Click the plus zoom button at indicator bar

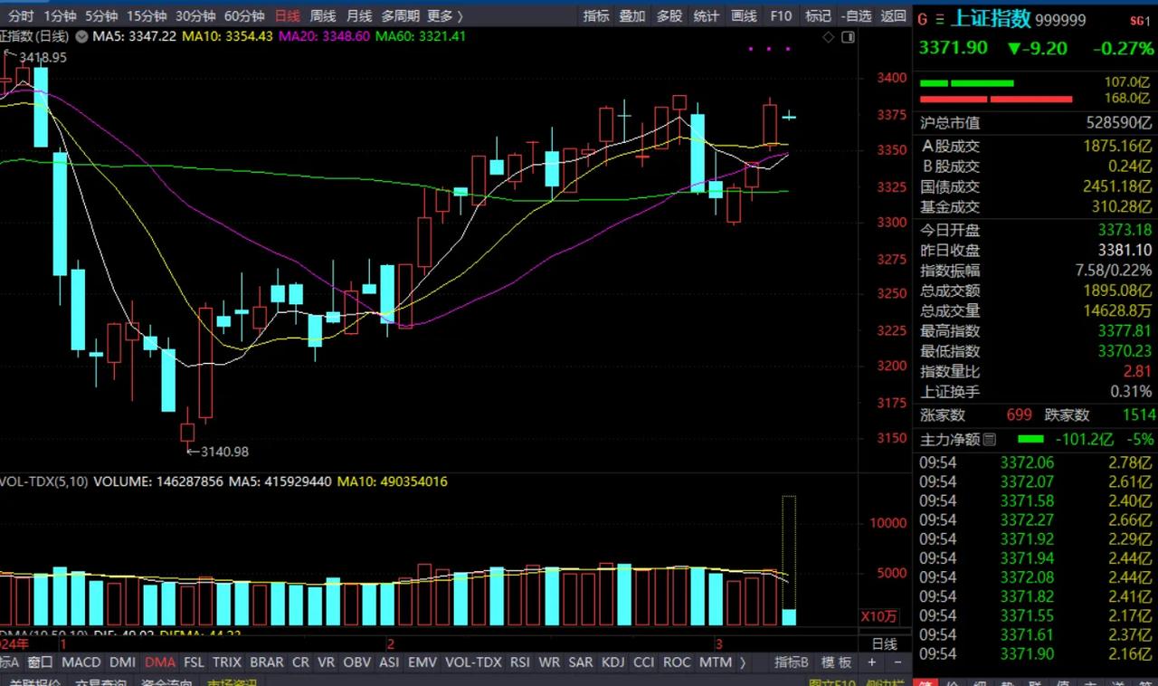click(x=871, y=662)
